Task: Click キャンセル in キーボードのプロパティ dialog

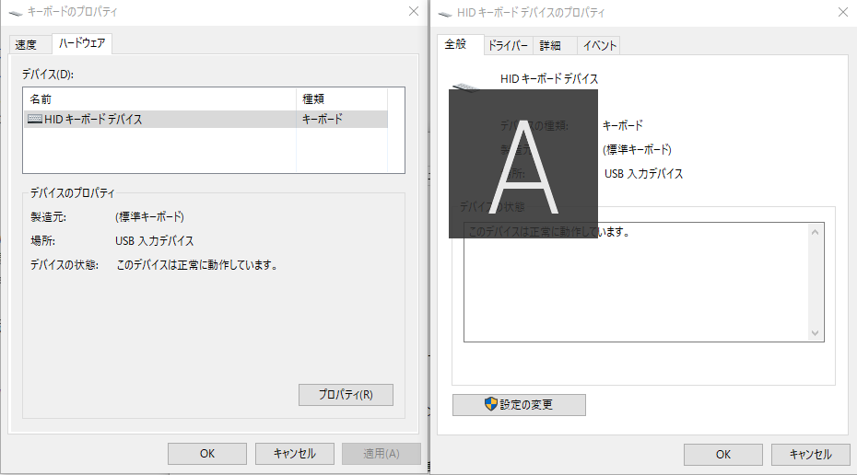Action: 294,454
